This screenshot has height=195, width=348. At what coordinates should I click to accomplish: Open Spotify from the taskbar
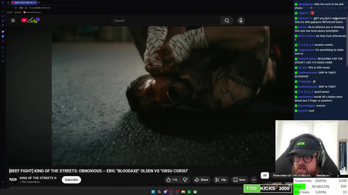tap(189, 192)
